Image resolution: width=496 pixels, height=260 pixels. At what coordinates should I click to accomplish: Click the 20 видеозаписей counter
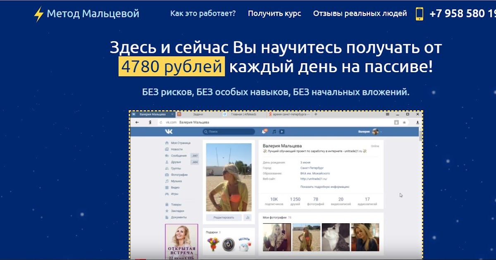[x=341, y=201]
